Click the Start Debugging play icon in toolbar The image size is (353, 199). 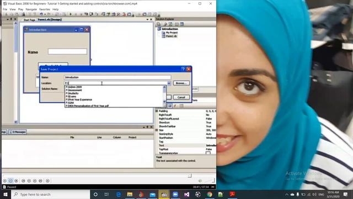point(71,14)
